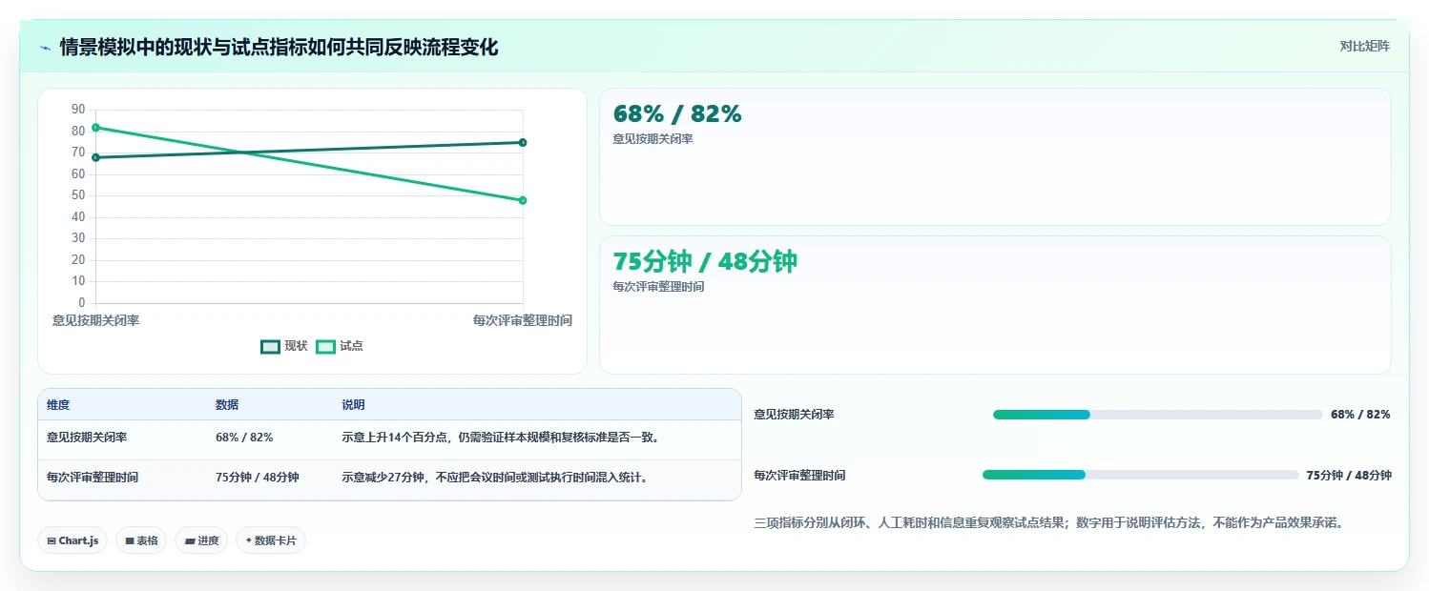Select the 表格 tag chip
Image resolution: width=1429 pixels, height=591 pixels.
coord(141,540)
